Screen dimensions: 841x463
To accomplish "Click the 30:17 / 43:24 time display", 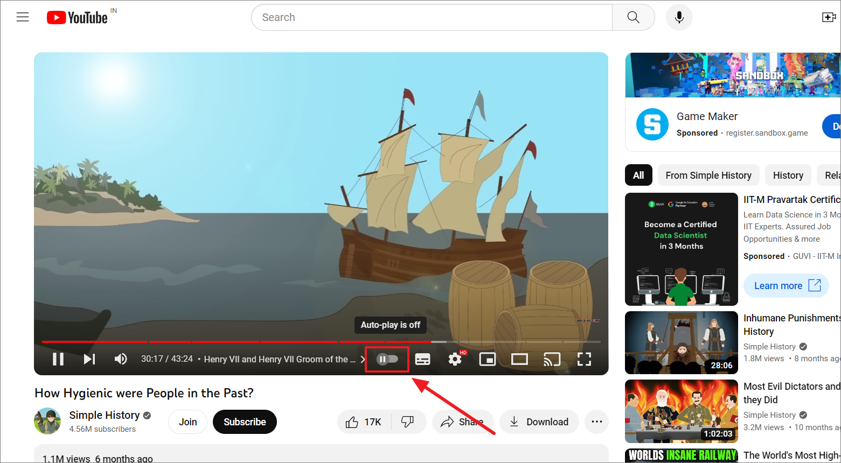I will [167, 359].
